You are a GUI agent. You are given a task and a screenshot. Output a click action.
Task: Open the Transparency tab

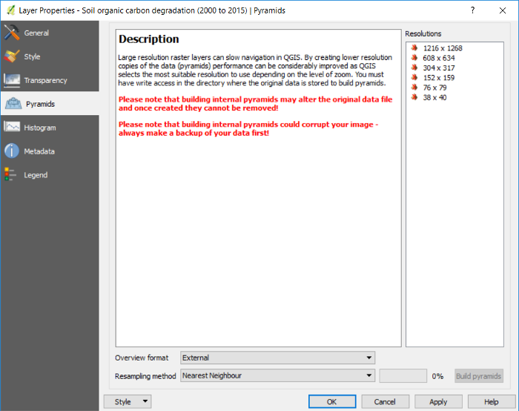[50, 80]
